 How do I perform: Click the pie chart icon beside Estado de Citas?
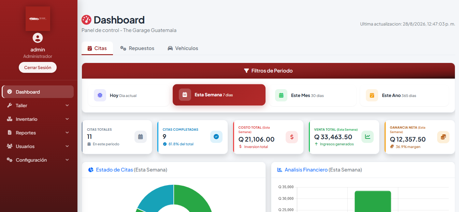point(91,170)
